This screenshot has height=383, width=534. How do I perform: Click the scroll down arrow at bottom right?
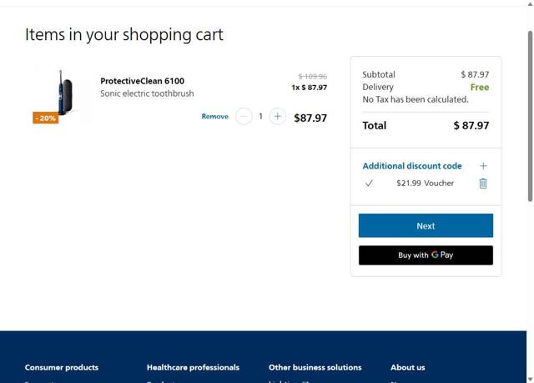point(530,379)
